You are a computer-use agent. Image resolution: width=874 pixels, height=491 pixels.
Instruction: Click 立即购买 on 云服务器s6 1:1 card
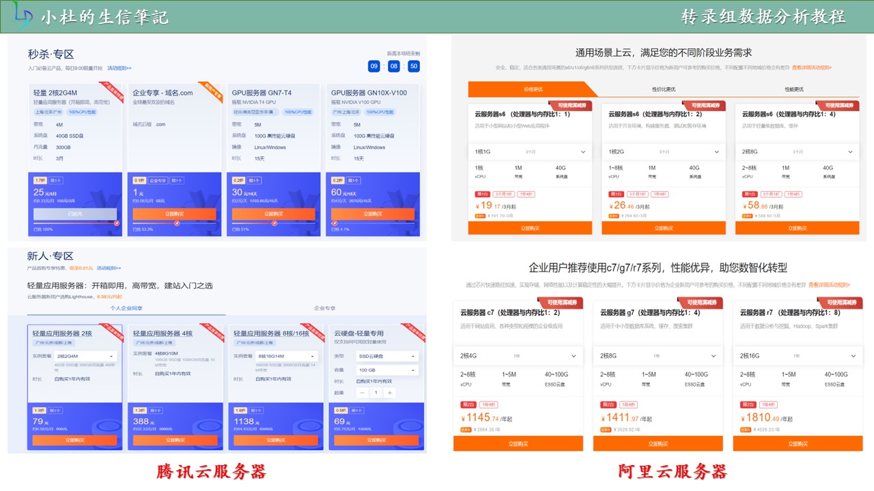[530, 228]
